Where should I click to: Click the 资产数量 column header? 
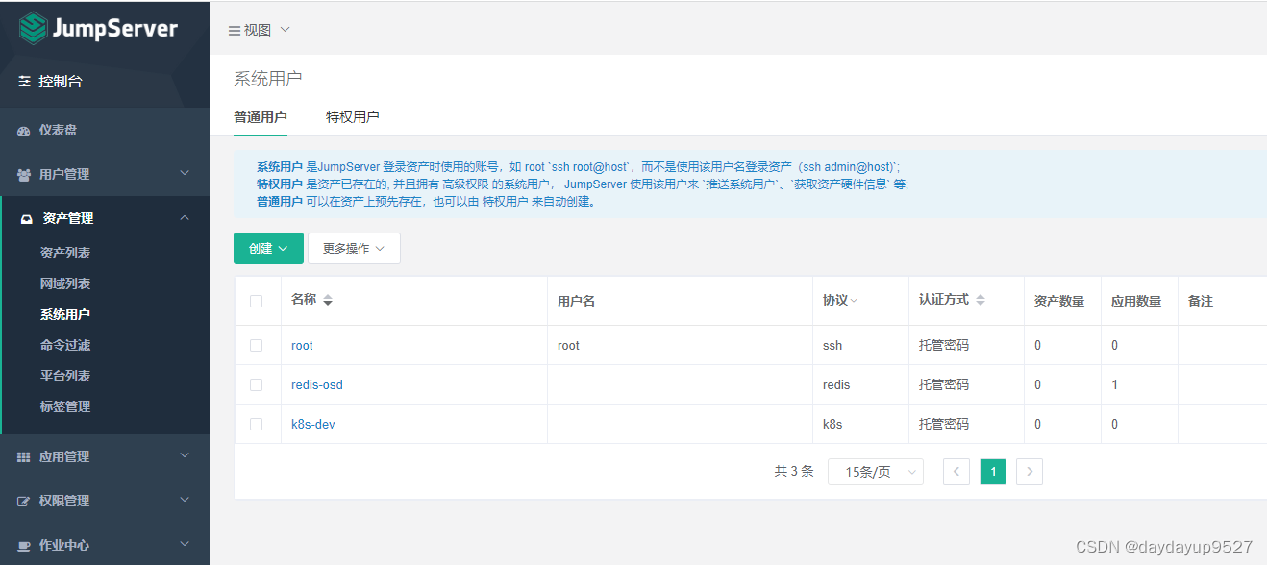click(x=1059, y=301)
